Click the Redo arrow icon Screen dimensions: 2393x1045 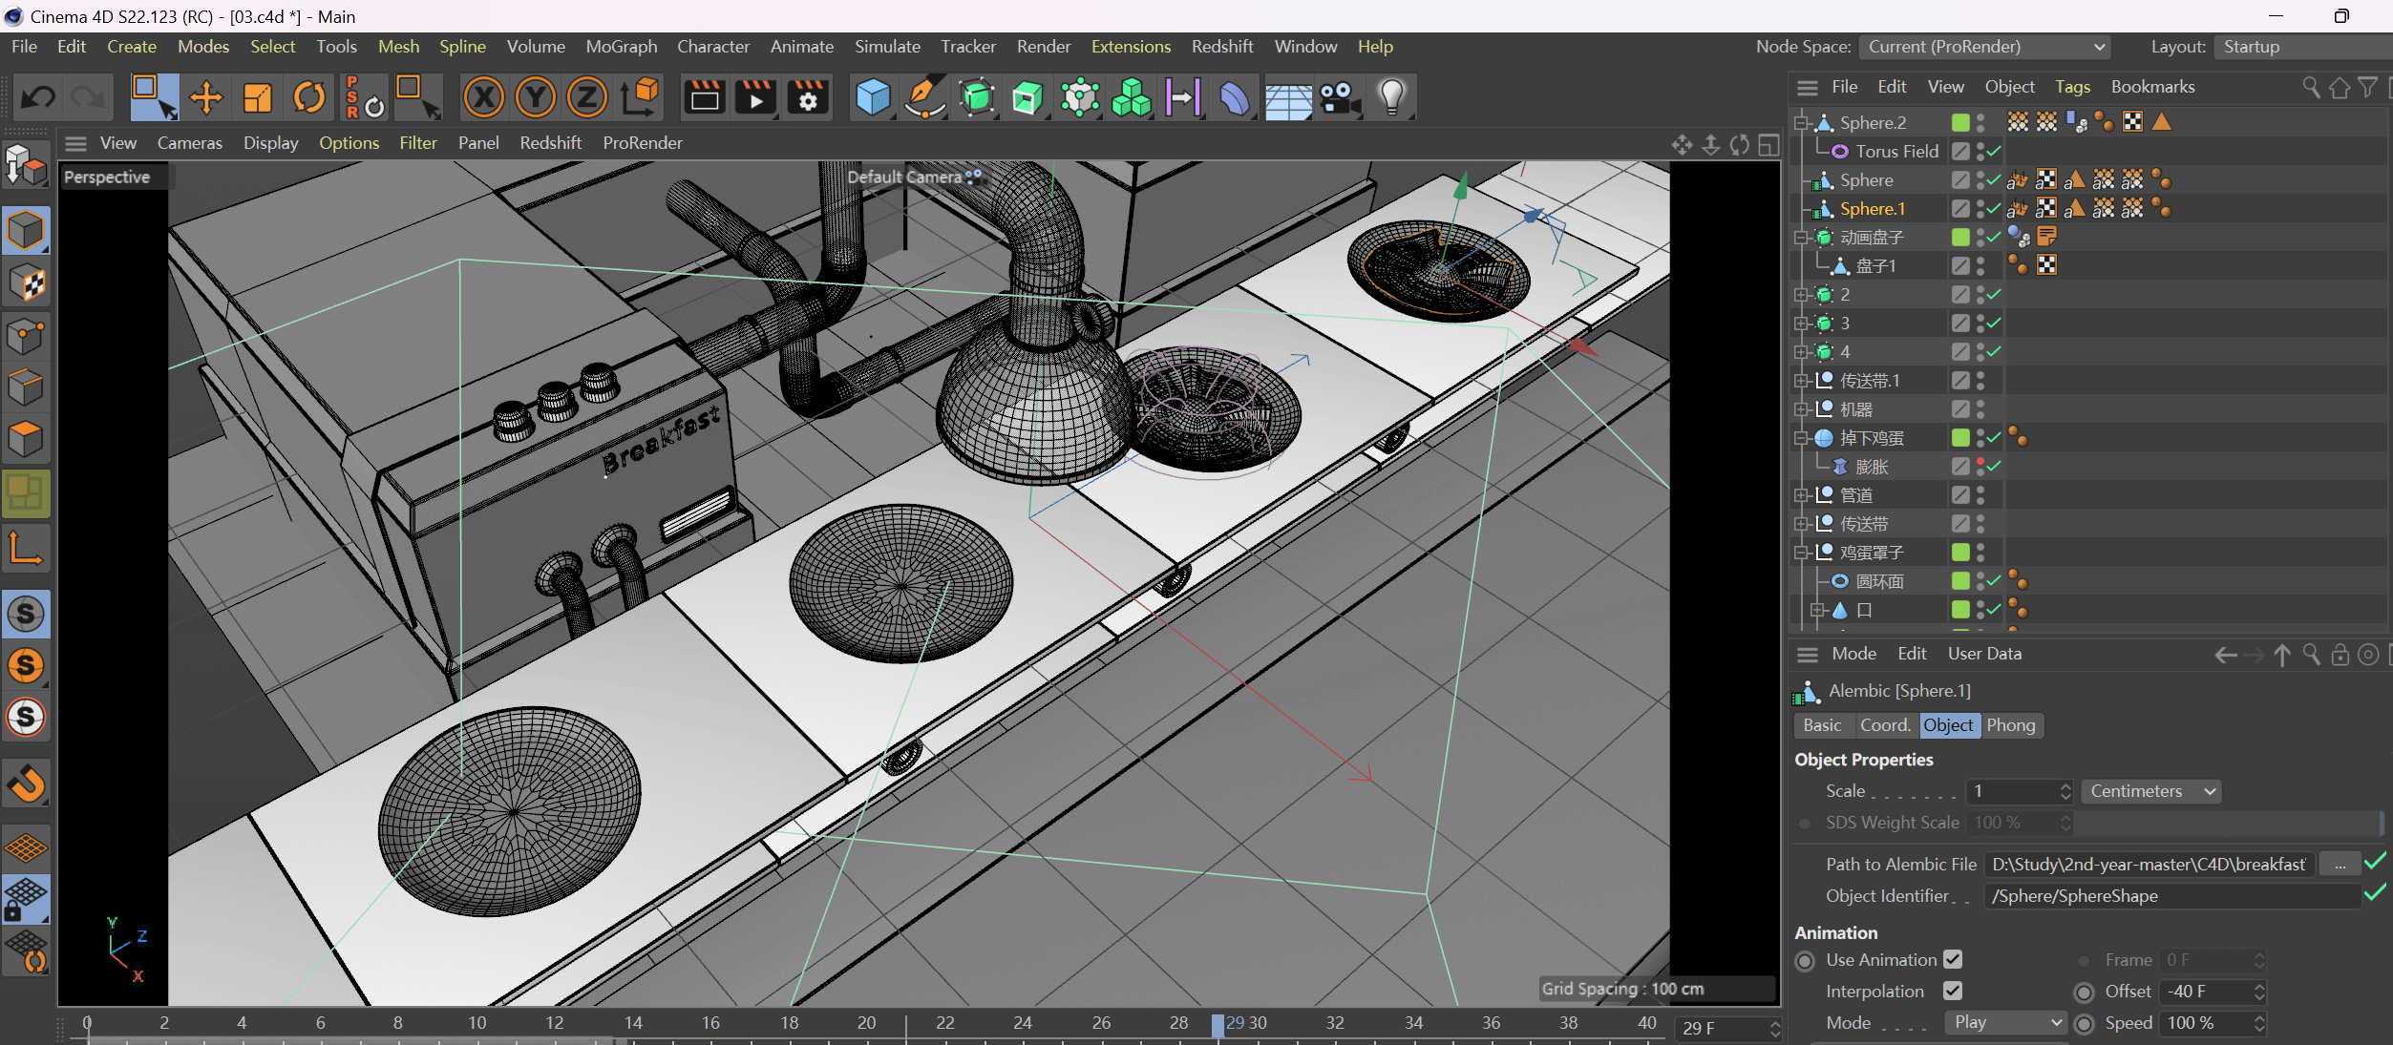click(89, 96)
